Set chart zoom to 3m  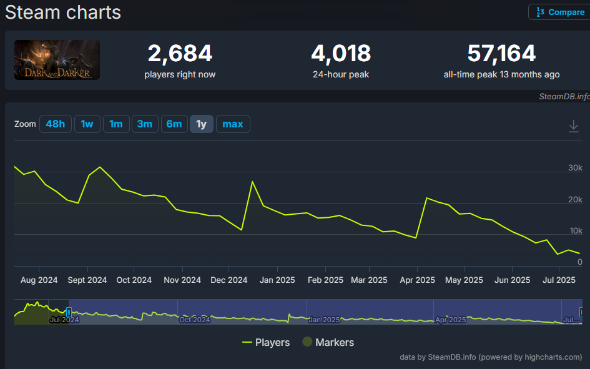pyautogui.click(x=145, y=124)
